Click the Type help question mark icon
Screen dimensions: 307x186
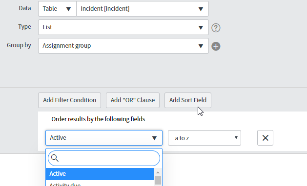point(216,28)
